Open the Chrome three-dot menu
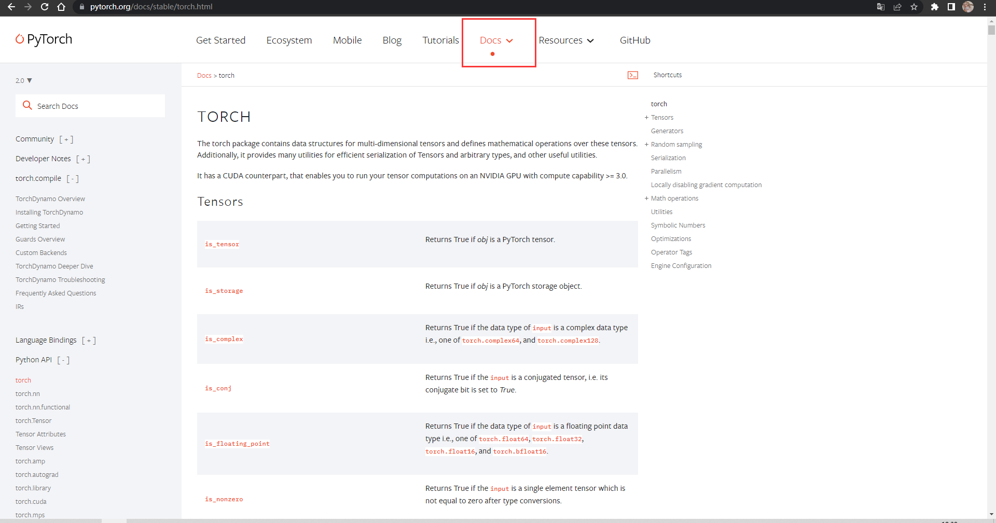This screenshot has width=996, height=523. coord(985,7)
